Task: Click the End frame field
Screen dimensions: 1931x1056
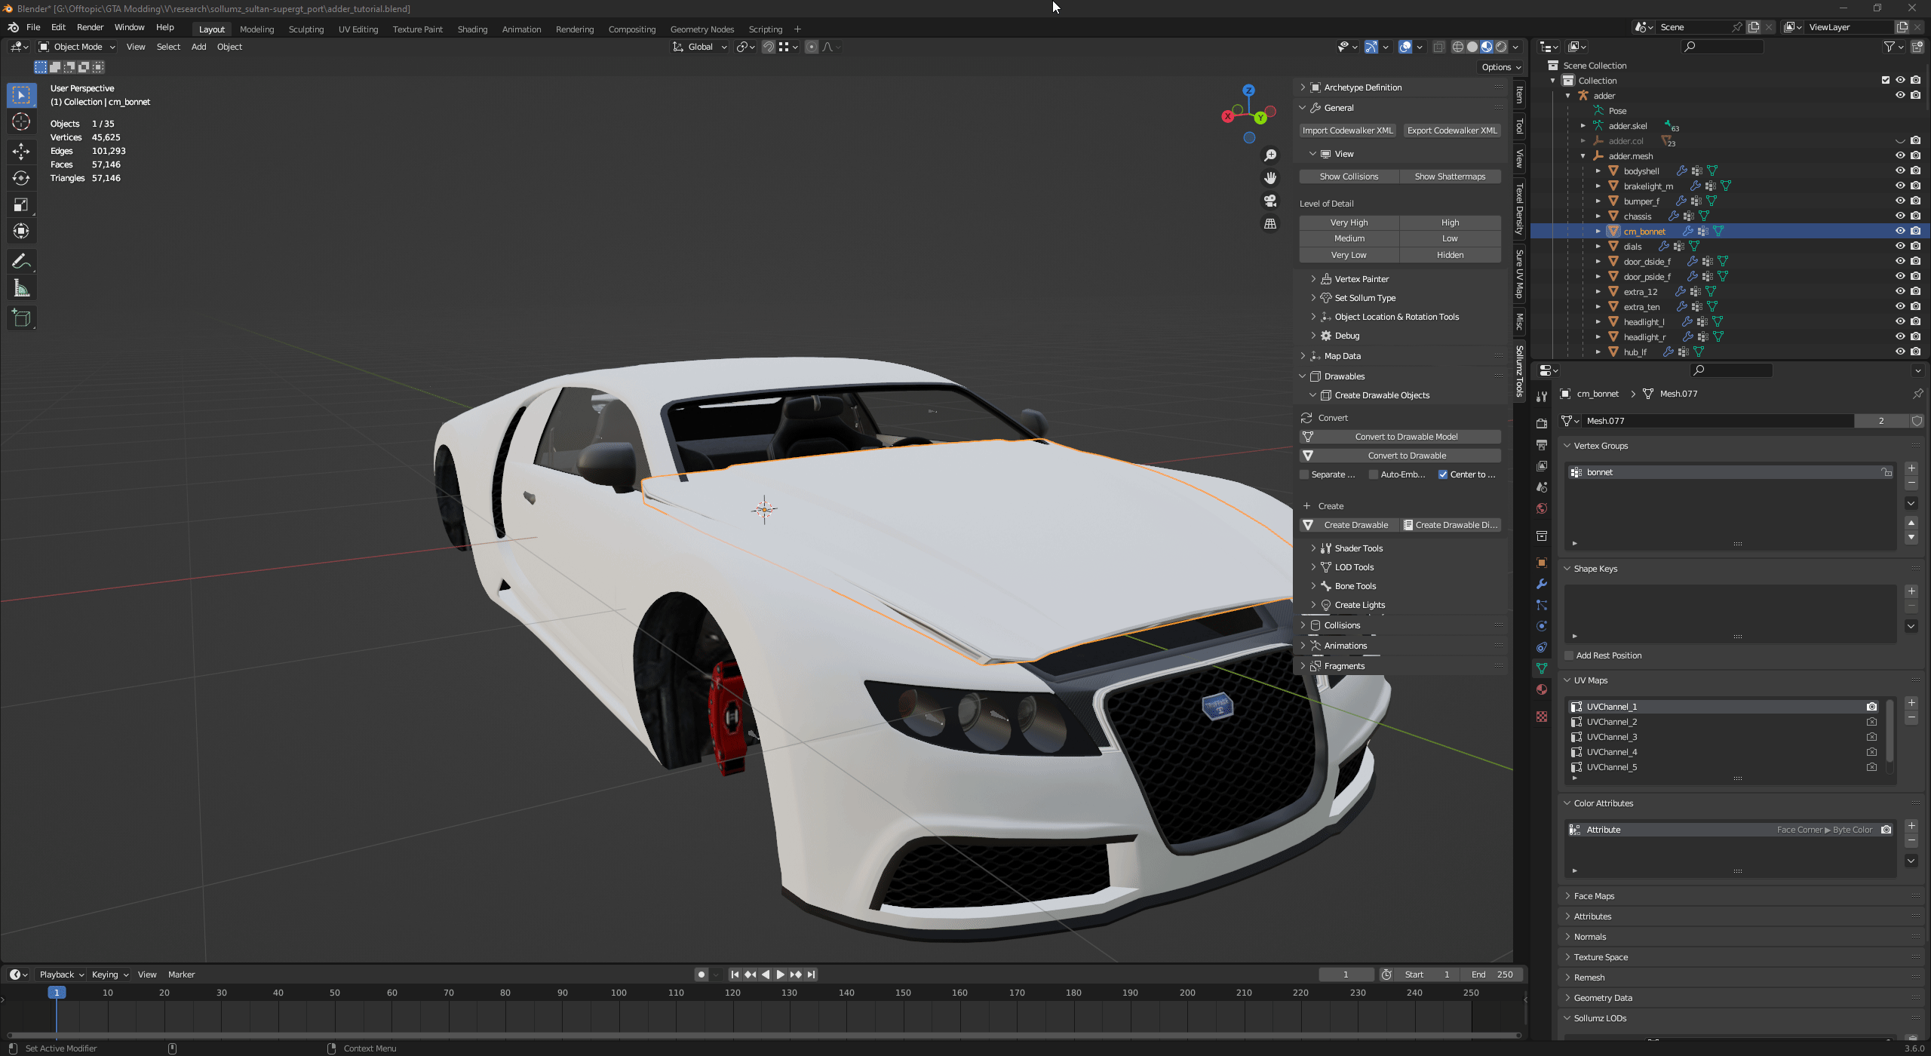Action: click(x=1492, y=975)
